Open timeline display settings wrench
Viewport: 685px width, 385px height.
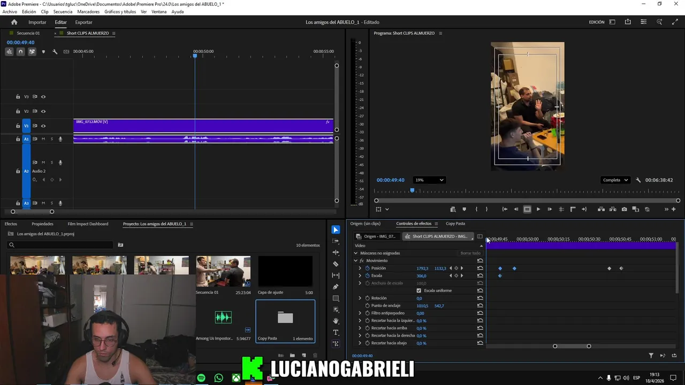pyautogui.click(x=55, y=52)
